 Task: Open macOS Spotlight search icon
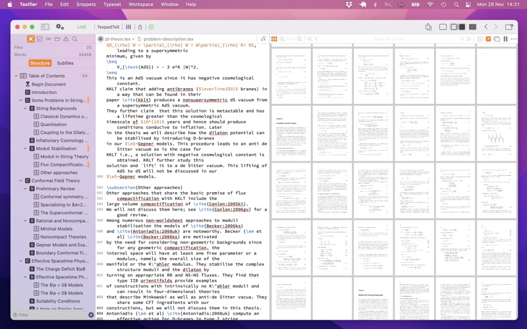pos(456,5)
